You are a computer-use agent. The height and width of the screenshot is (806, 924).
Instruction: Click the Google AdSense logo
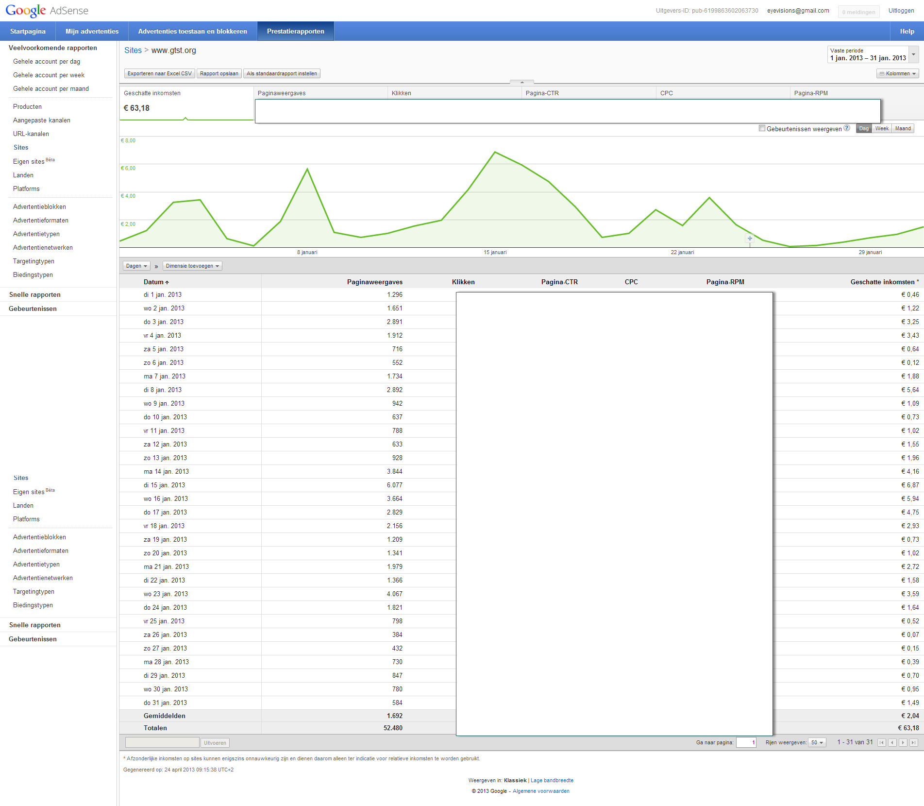click(x=47, y=10)
